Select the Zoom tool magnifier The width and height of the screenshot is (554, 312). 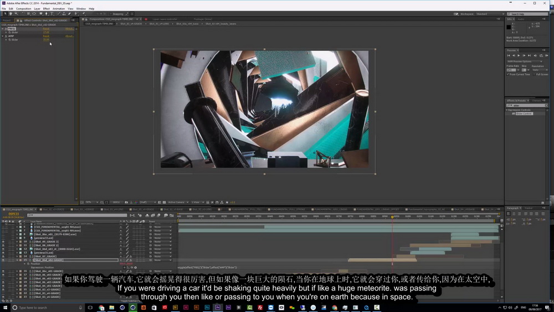(16, 14)
